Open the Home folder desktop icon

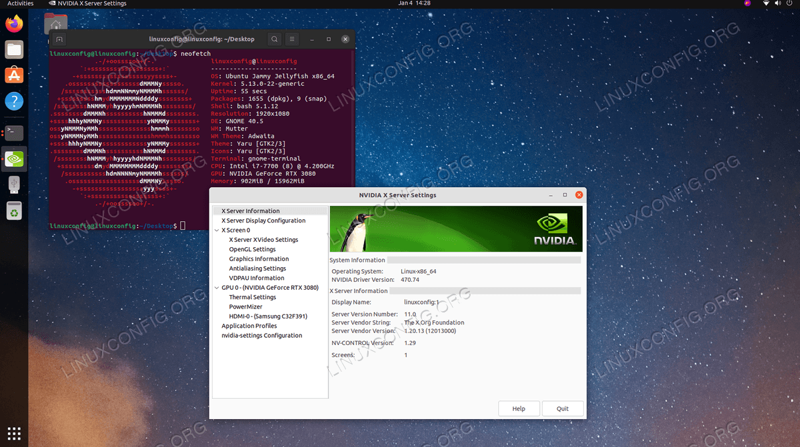(55, 24)
